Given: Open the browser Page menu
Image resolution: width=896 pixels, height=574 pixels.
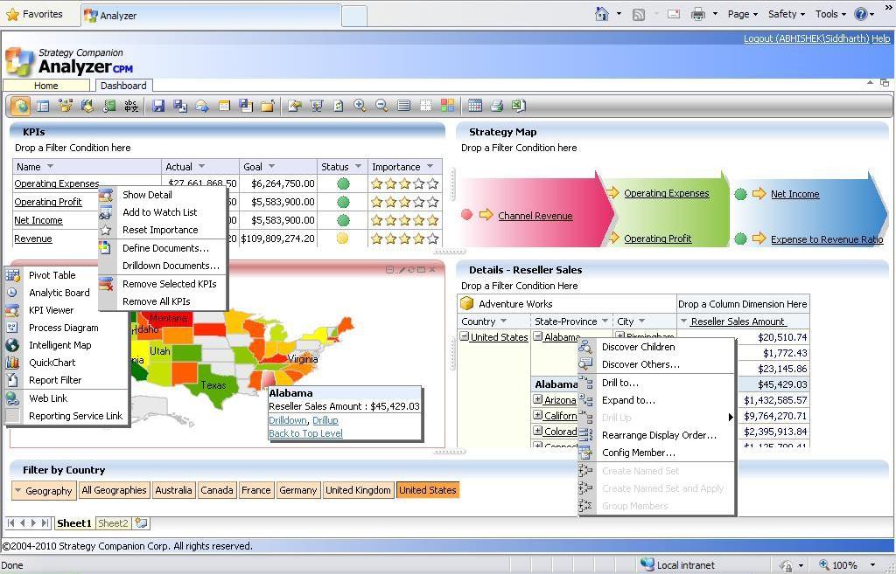Looking at the screenshot, I should click(x=742, y=14).
